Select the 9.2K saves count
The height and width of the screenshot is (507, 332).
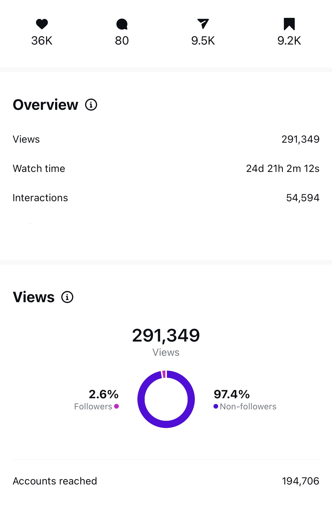point(289,41)
